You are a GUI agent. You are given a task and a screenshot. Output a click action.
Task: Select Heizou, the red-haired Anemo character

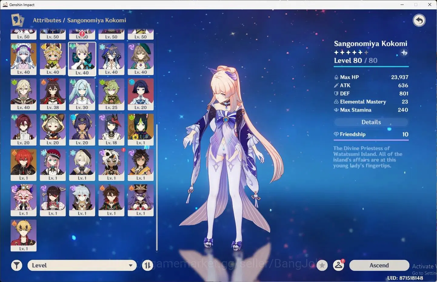coord(23,130)
